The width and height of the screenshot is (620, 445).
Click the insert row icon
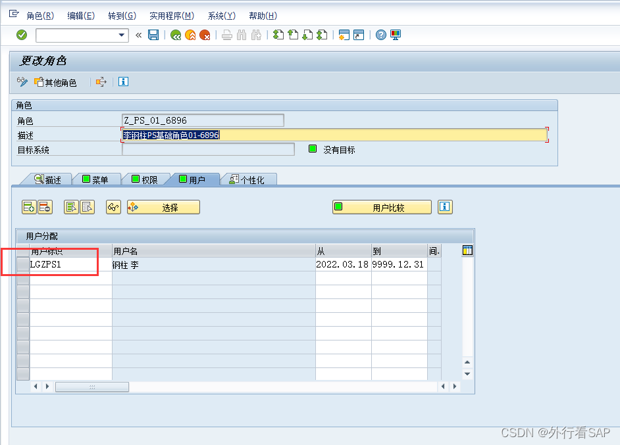[x=29, y=207]
